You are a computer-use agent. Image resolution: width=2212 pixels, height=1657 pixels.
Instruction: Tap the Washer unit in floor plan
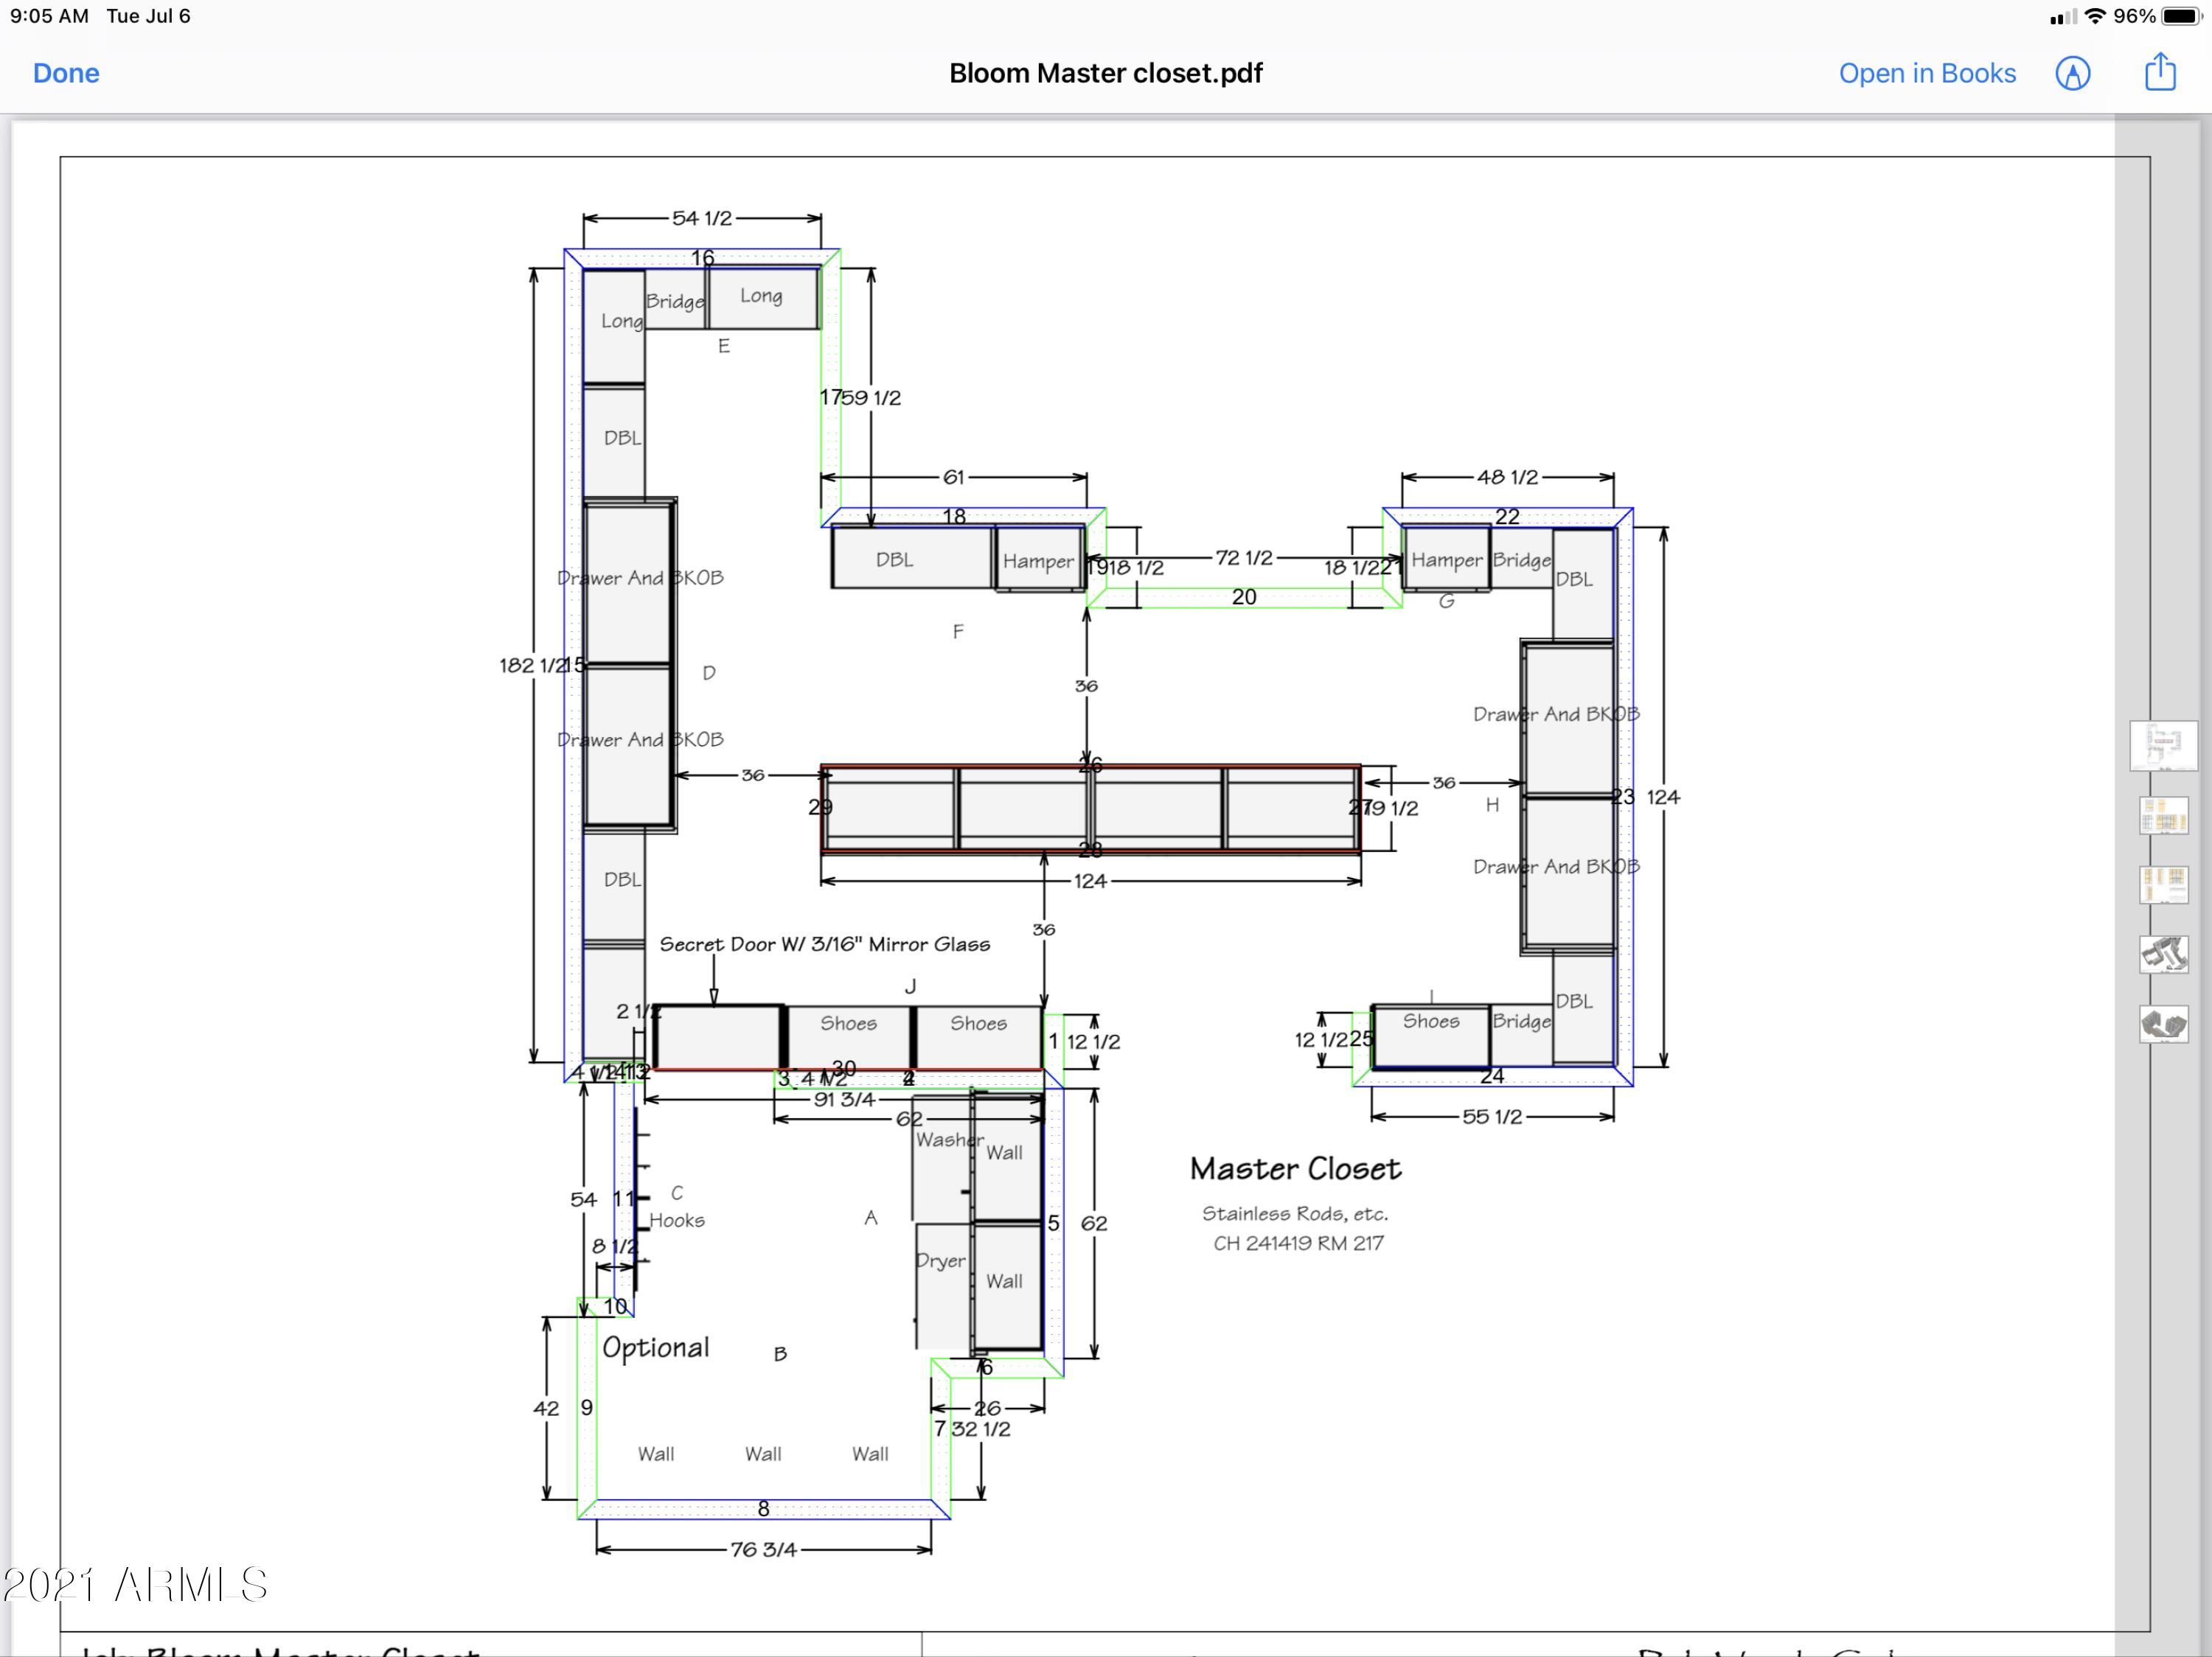point(942,1157)
